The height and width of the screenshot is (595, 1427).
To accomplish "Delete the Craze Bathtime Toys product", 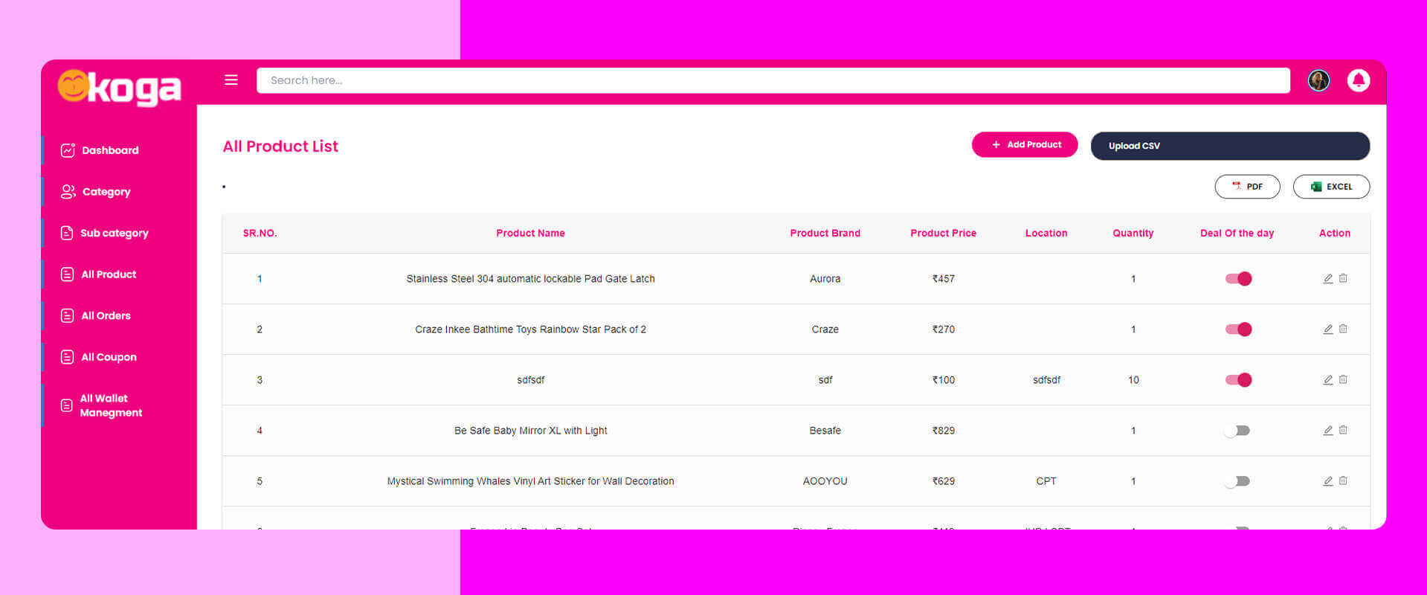I will coord(1343,329).
